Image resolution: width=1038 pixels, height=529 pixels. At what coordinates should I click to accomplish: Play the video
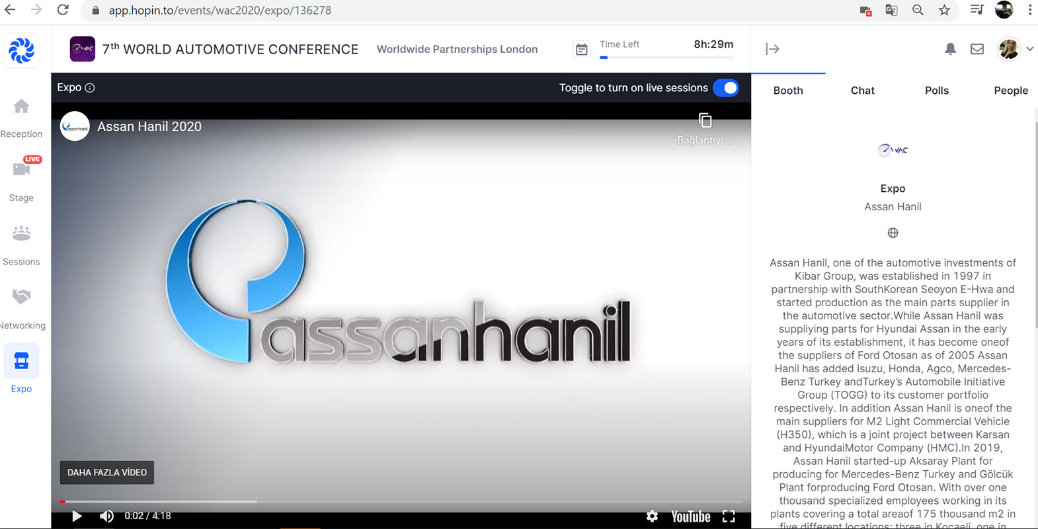pos(77,516)
